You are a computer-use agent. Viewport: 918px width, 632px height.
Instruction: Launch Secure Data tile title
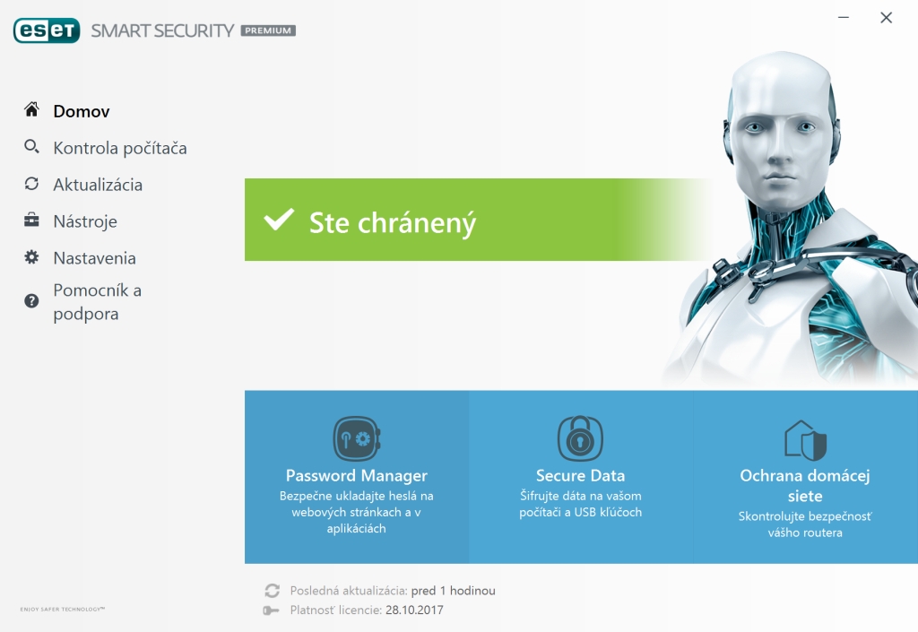coord(580,476)
